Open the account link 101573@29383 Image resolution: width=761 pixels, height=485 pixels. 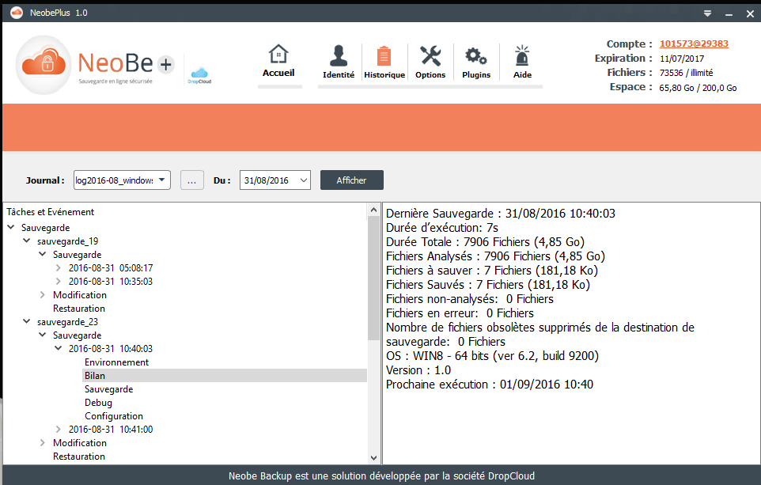[694, 44]
